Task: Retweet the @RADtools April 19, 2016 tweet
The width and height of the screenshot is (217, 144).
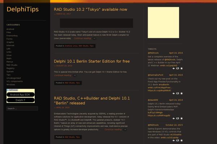Action: (178, 68)
